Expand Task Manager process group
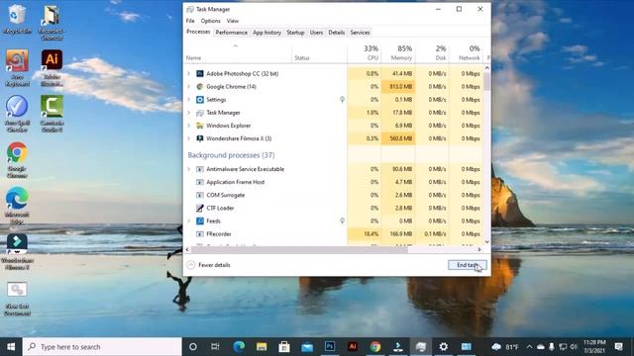 coord(188,113)
